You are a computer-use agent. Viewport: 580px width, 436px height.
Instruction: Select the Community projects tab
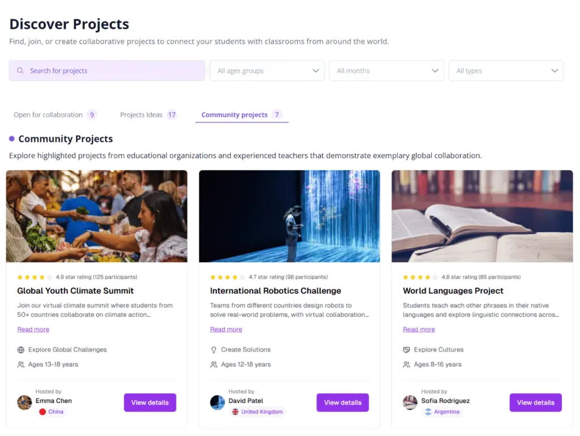pyautogui.click(x=241, y=114)
